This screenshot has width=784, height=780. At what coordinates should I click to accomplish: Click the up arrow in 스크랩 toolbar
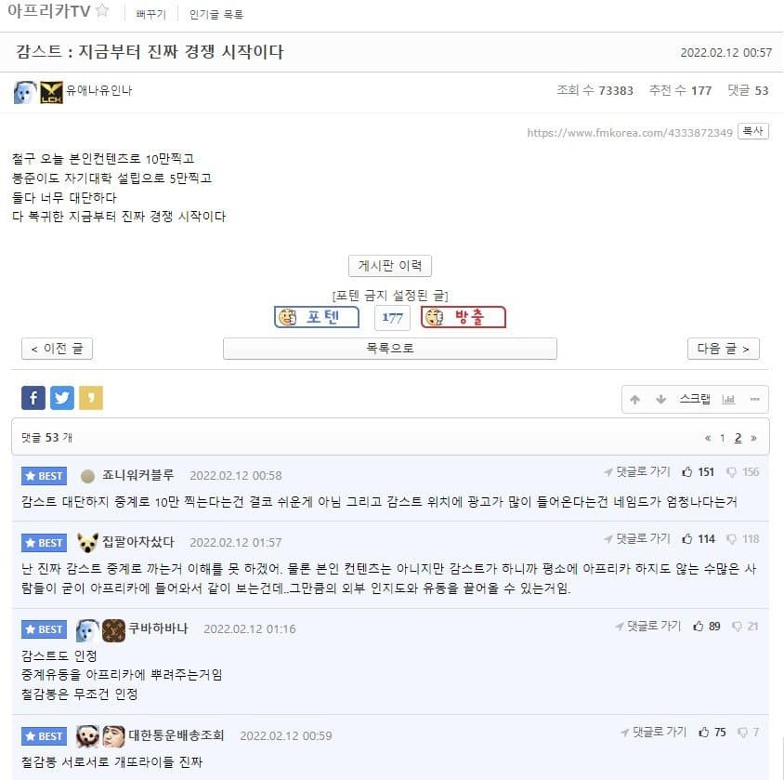pos(635,399)
